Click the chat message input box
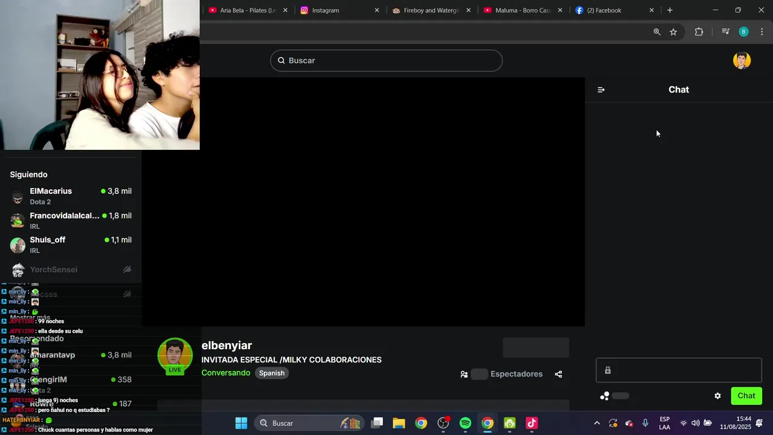The width and height of the screenshot is (773, 435). (679, 370)
